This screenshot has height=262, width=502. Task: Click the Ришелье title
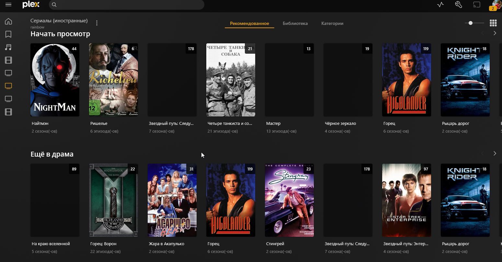pyautogui.click(x=99, y=124)
